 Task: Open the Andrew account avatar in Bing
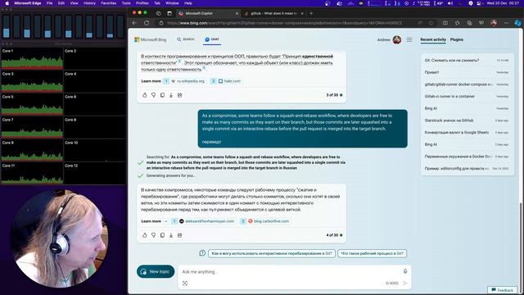point(396,40)
